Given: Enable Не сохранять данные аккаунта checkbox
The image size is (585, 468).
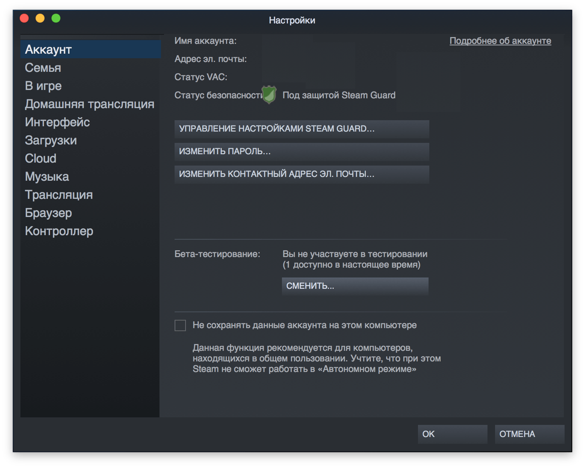Looking at the screenshot, I should (180, 325).
